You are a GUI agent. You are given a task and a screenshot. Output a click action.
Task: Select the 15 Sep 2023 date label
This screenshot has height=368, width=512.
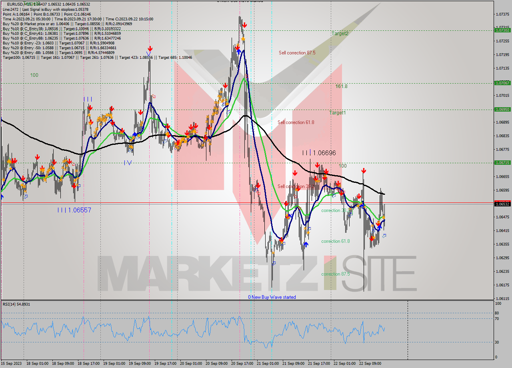[12, 363]
